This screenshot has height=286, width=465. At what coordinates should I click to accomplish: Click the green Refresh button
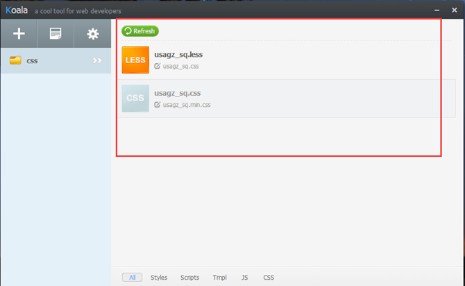[x=140, y=31]
